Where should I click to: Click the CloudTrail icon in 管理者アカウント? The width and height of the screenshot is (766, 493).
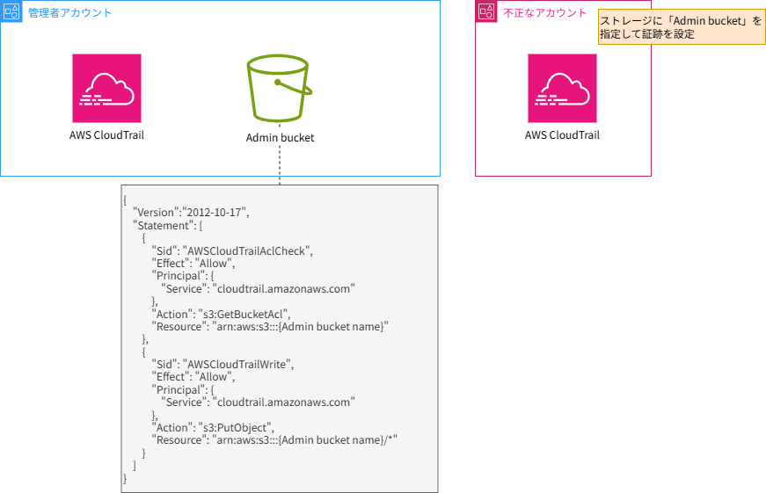pos(106,89)
